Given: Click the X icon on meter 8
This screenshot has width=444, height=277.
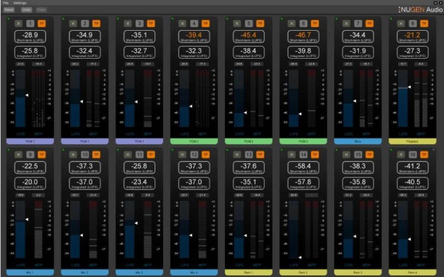Looking at the screenshot, I should pos(401,24).
